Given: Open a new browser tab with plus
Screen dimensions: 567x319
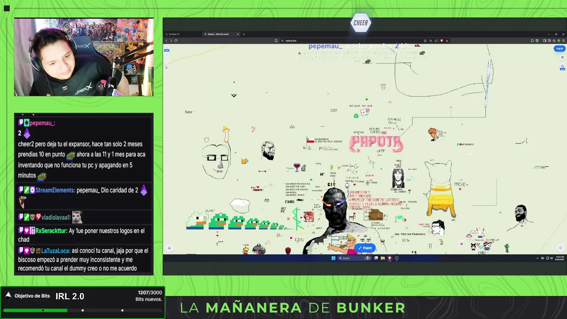Looking at the screenshot, I should click(x=244, y=34).
